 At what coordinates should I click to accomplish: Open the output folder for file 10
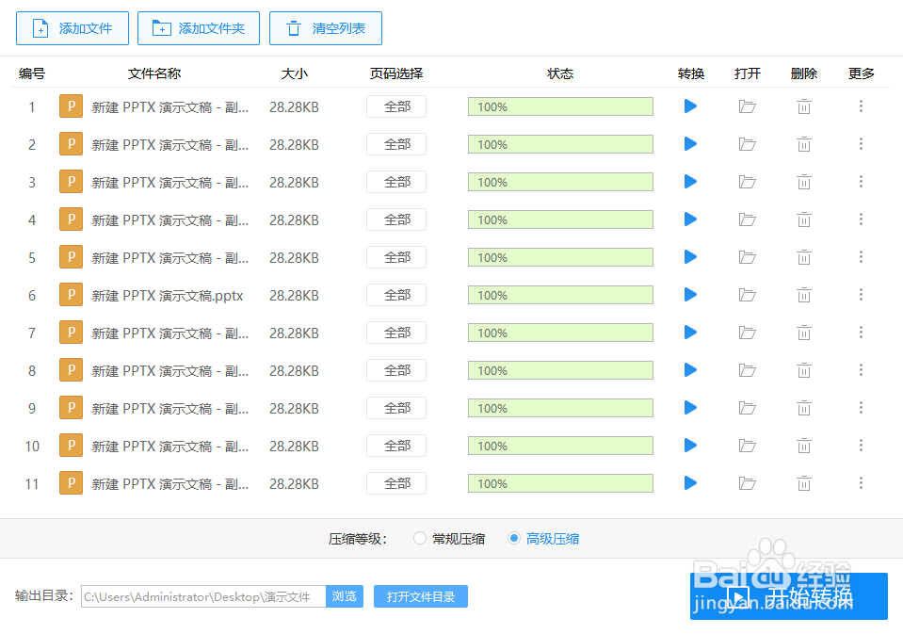747,446
